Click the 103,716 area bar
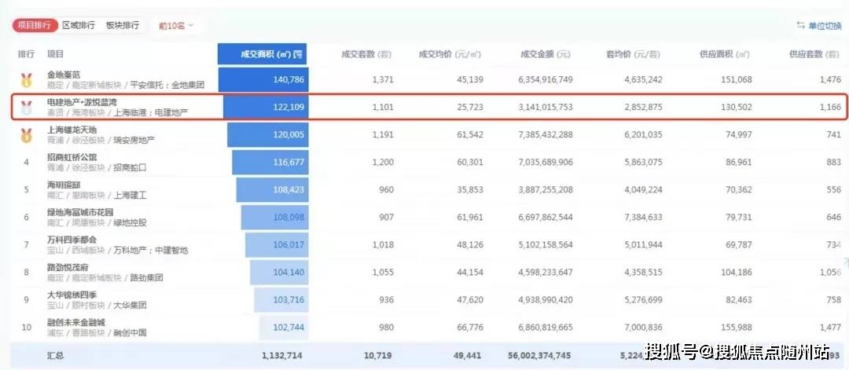849x370 pixels. [281, 301]
